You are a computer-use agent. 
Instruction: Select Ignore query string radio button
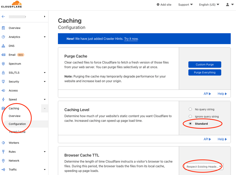point(190,116)
